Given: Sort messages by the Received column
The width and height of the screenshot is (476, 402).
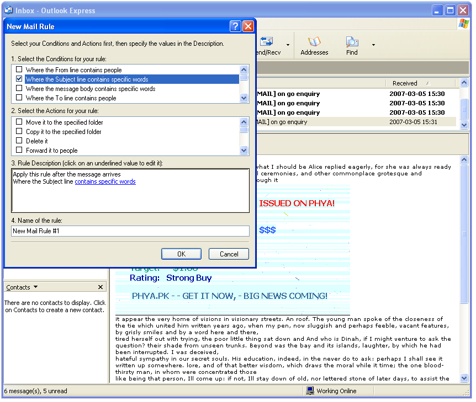Looking at the screenshot, I should coord(420,83).
